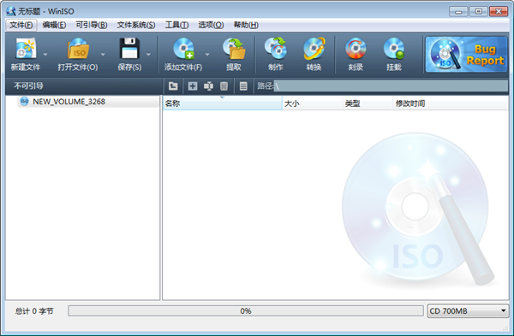The width and height of the screenshot is (514, 336).
Task: Sort by the 修改时间 column header
Action: [451, 103]
